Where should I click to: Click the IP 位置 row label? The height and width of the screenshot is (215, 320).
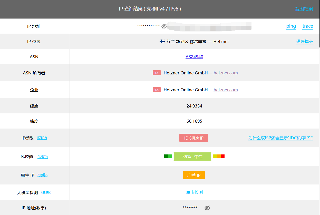coord(34,42)
